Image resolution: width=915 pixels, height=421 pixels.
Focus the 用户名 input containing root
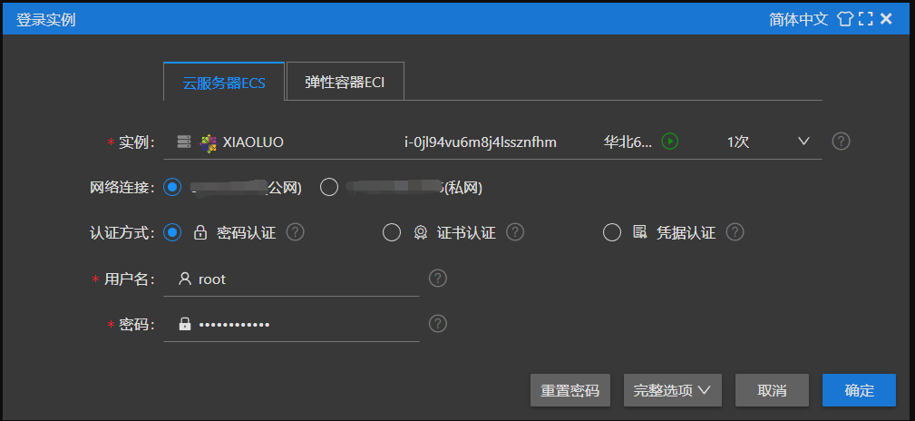(x=291, y=279)
